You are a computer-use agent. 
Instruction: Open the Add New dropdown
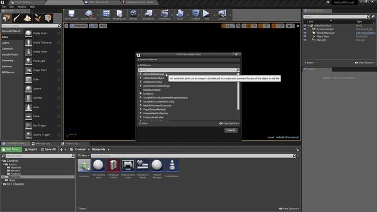pos(12,150)
